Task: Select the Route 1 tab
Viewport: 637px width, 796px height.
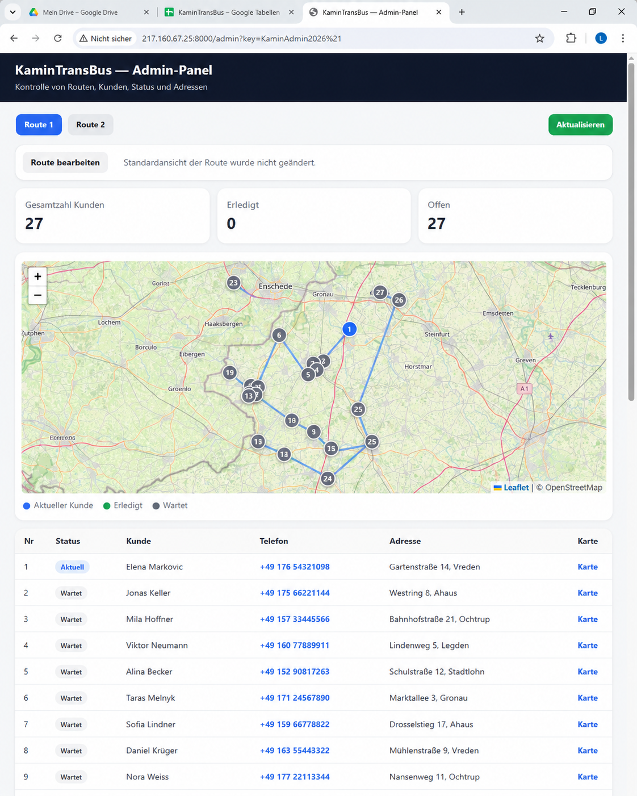Action: (39, 124)
